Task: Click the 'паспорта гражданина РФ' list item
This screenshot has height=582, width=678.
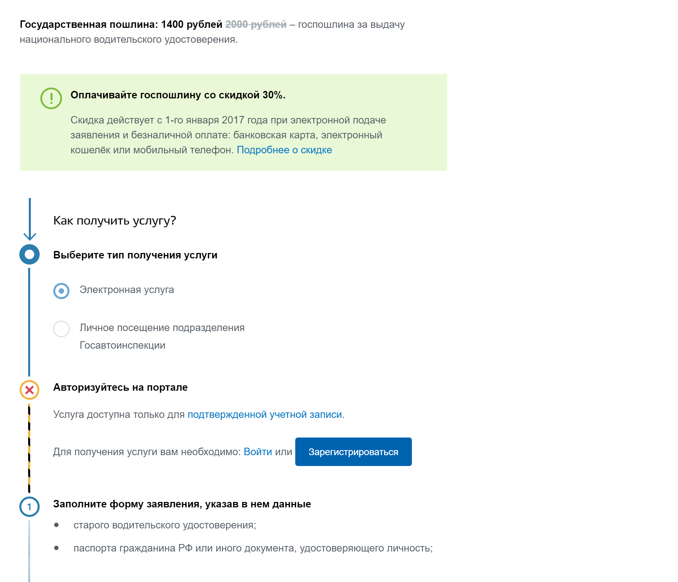Action: point(253,548)
